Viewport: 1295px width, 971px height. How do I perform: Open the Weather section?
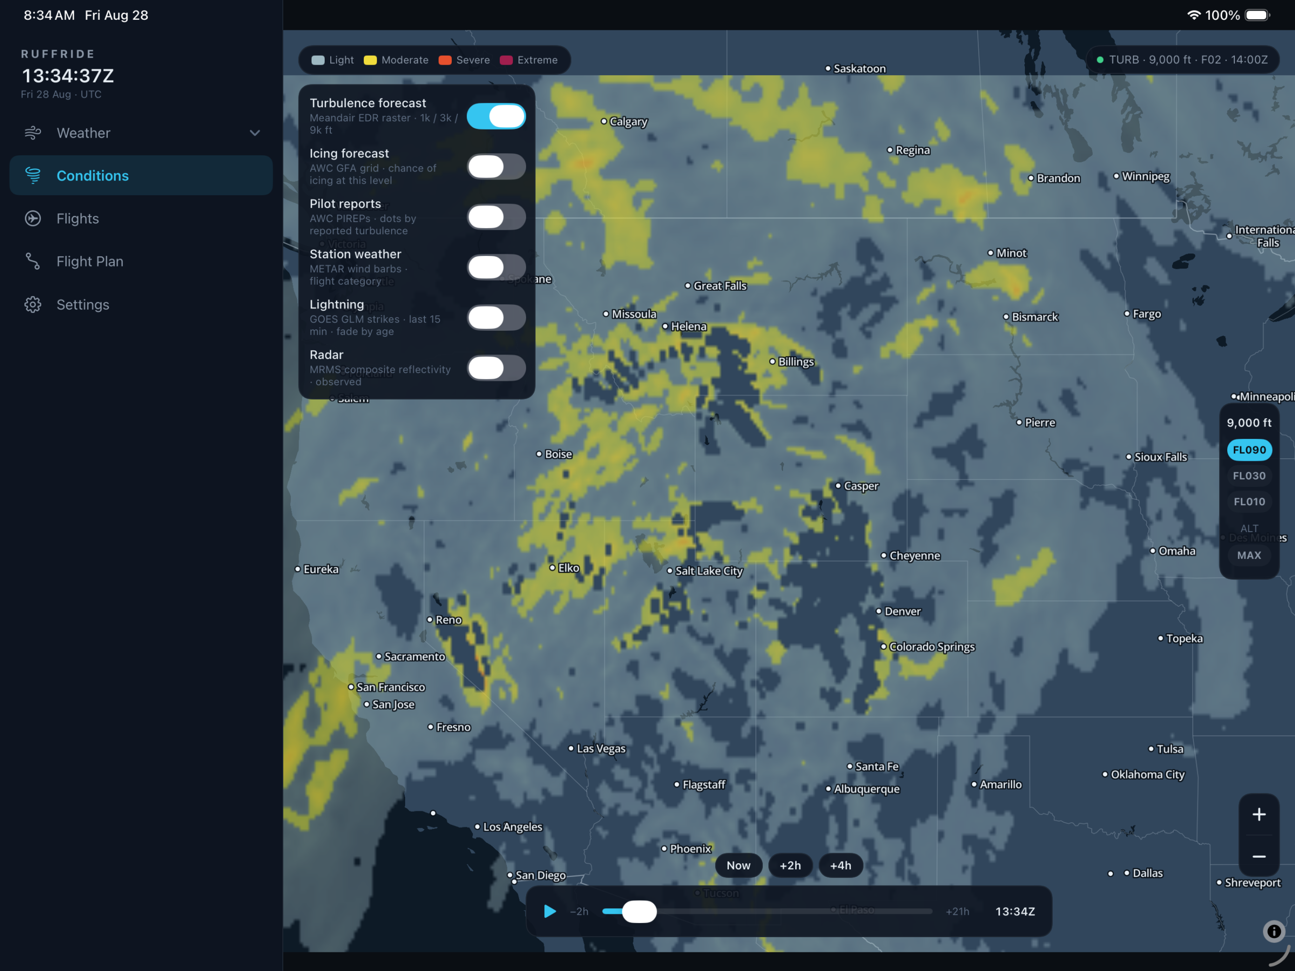pyautogui.click(x=141, y=133)
